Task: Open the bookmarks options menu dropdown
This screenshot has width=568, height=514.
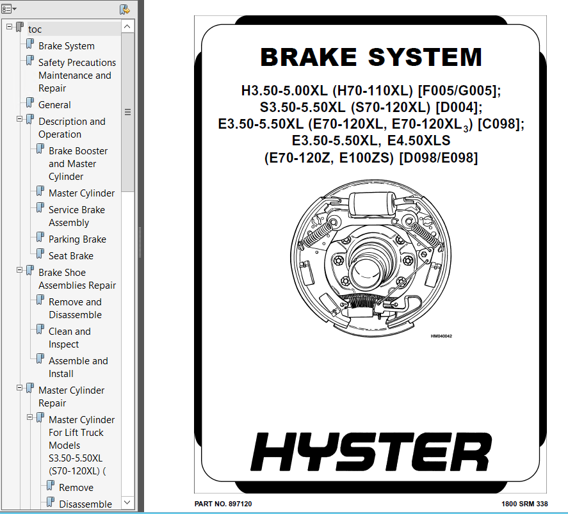Action: pyautogui.click(x=9, y=9)
